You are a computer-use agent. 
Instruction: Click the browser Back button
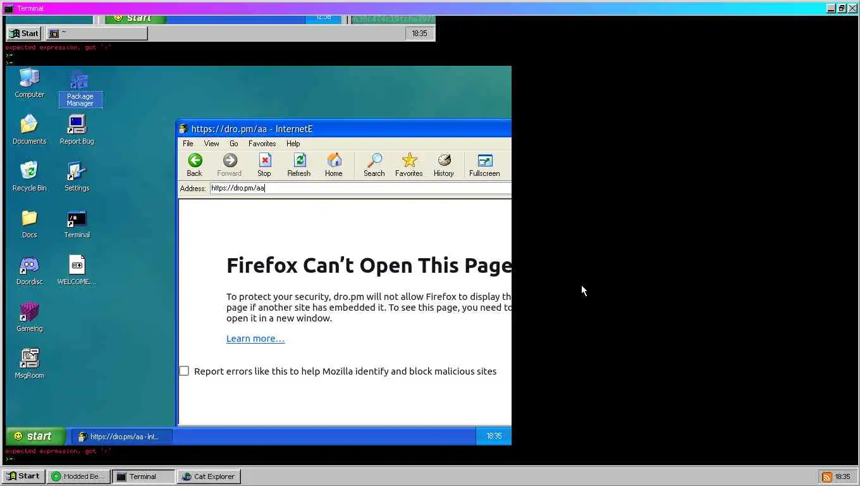(195, 165)
